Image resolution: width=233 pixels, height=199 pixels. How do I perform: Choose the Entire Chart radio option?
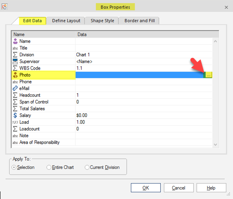coord(49,167)
